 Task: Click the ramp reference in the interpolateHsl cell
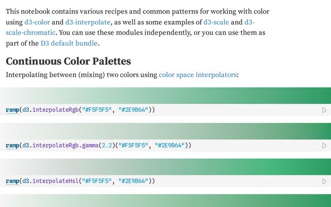pyautogui.click(x=12, y=181)
